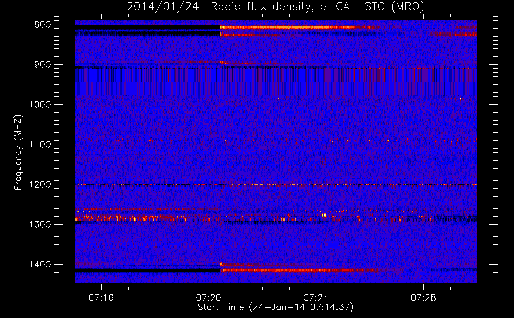Click the 07:24 time axis label
514x318 pixels.
316,298
